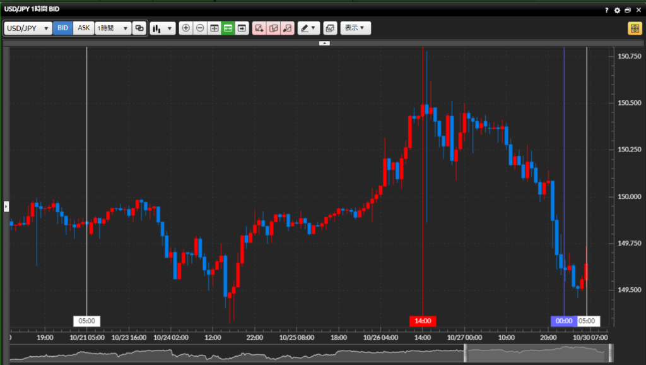Click the left-edge side panel expand arrow
This screenshot has height=365, width=646.
coord(6,206)
